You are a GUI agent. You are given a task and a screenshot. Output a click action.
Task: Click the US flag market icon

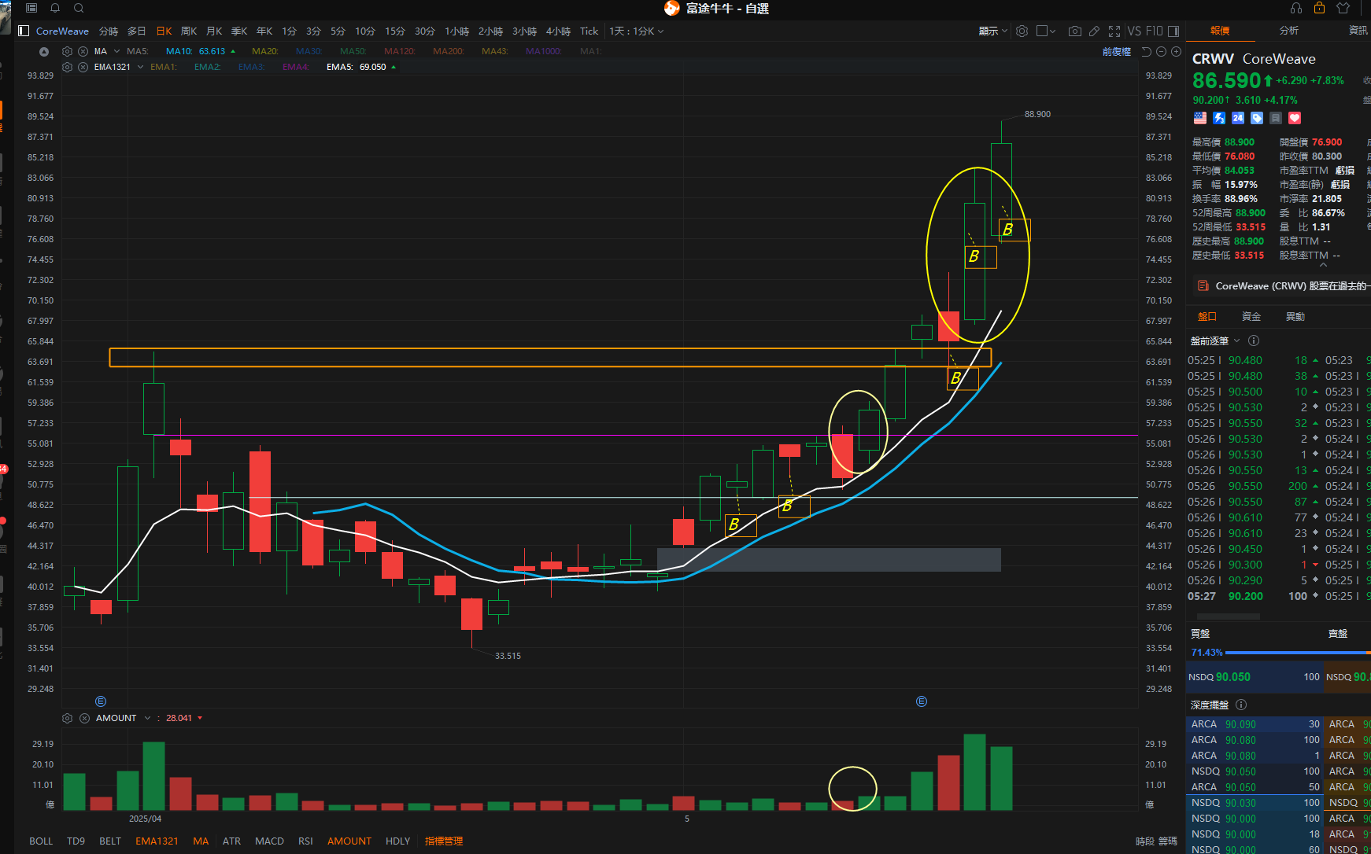coord(1200,118)
